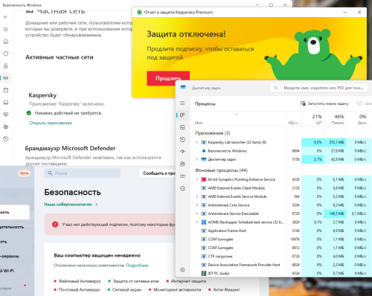Open Performance page icon in Task Manager
The width and height of the screenshot is (372, 296).
[x=182, y=127]
